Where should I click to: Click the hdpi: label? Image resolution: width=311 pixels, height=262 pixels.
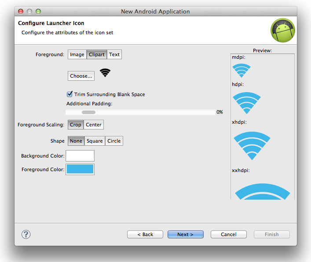[238, 84]
